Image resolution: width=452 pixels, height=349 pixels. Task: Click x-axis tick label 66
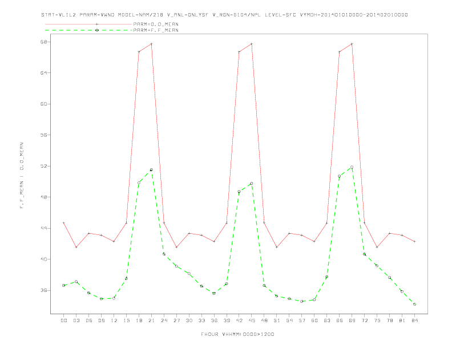pos(340,320)
